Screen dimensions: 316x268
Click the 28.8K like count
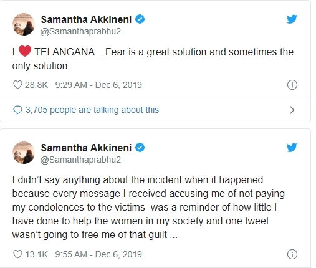pos(36,85)
